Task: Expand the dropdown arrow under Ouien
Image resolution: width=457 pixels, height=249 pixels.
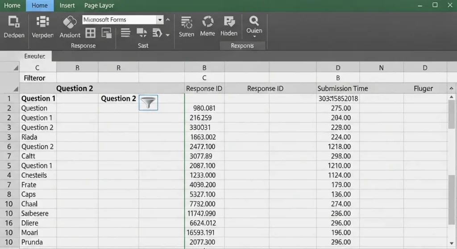Action: 254,37
